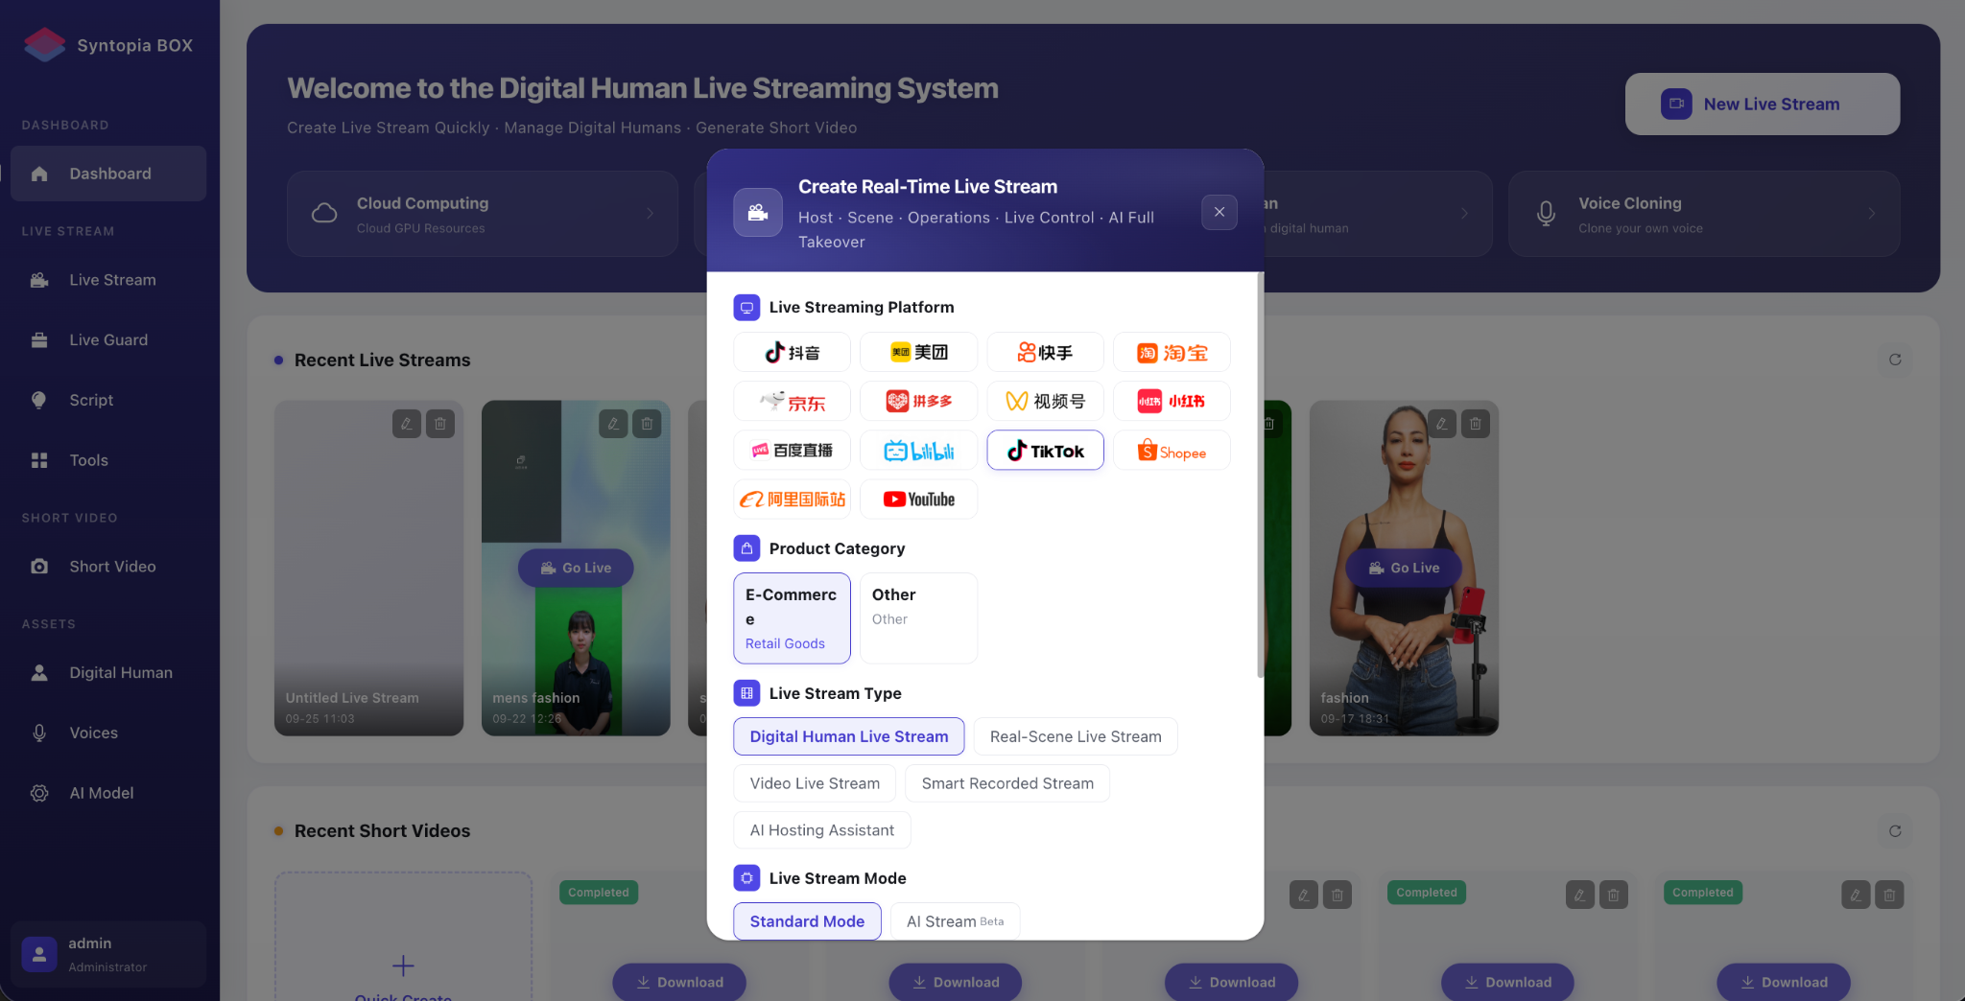Image resolution: width=1965 pixels, height=1001 pixels.
Task: Pick the WeChat Channels (视频号) platform
Action: (1045, 402)
